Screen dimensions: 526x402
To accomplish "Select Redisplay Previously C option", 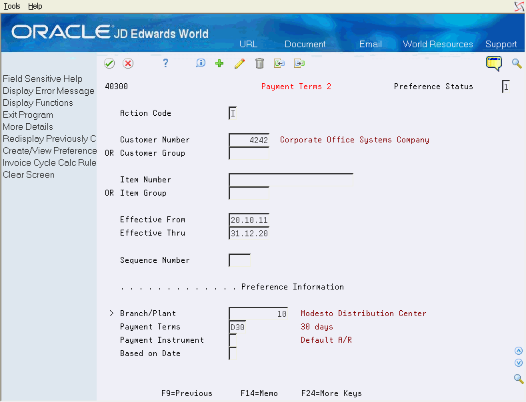I will point(49,138).
